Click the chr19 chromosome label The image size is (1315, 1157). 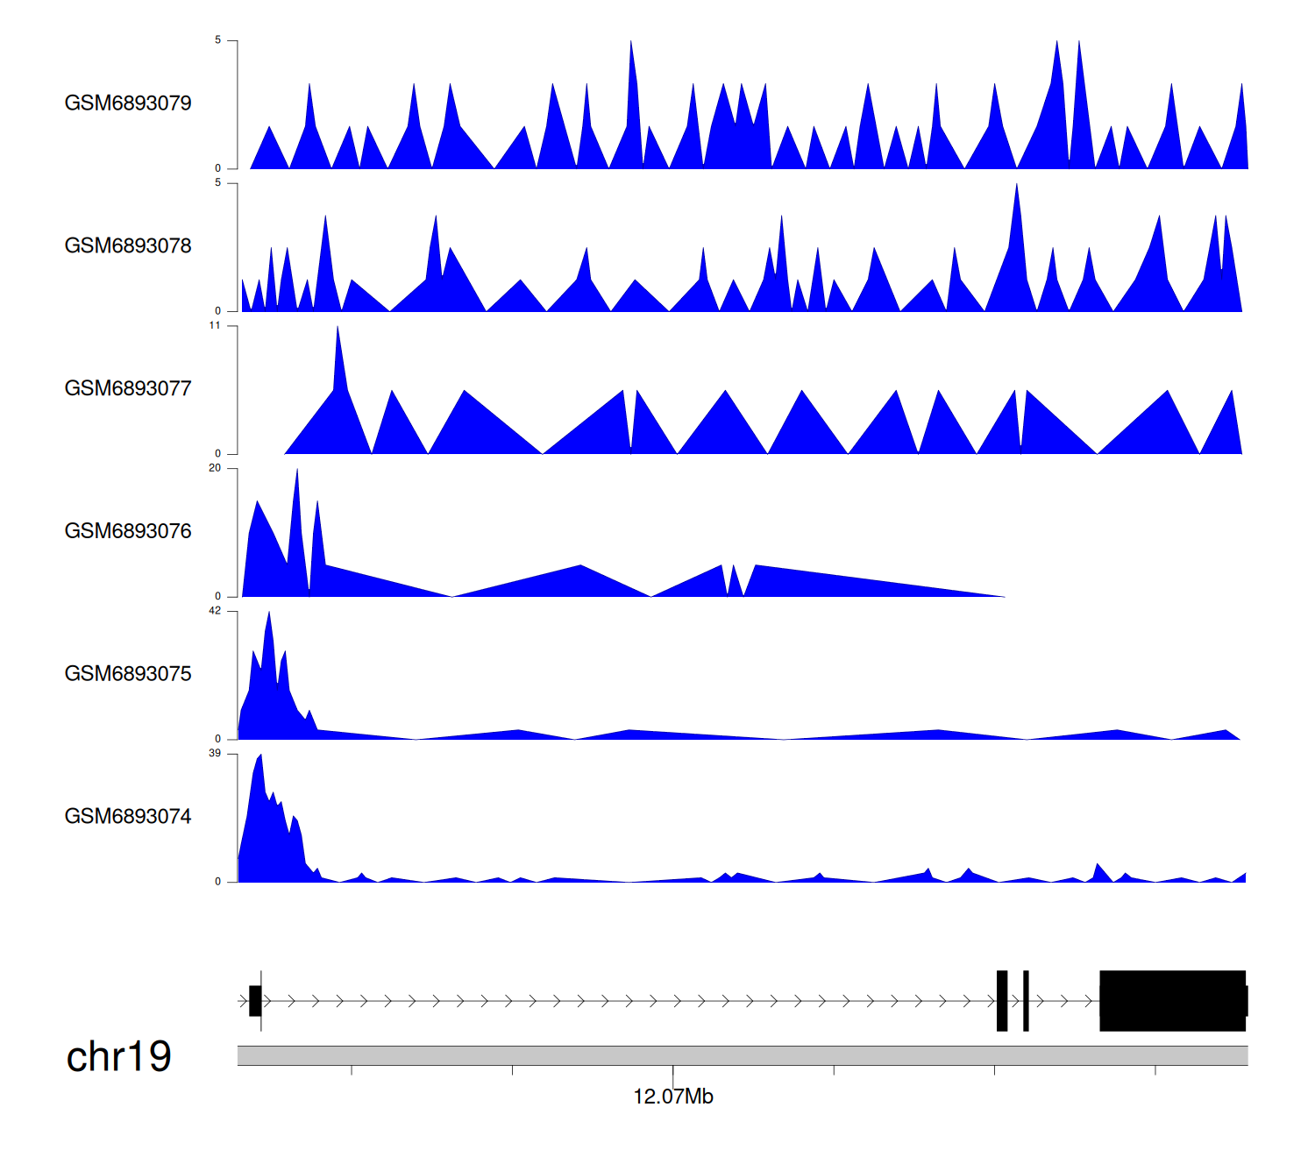tap(118, 1057)
